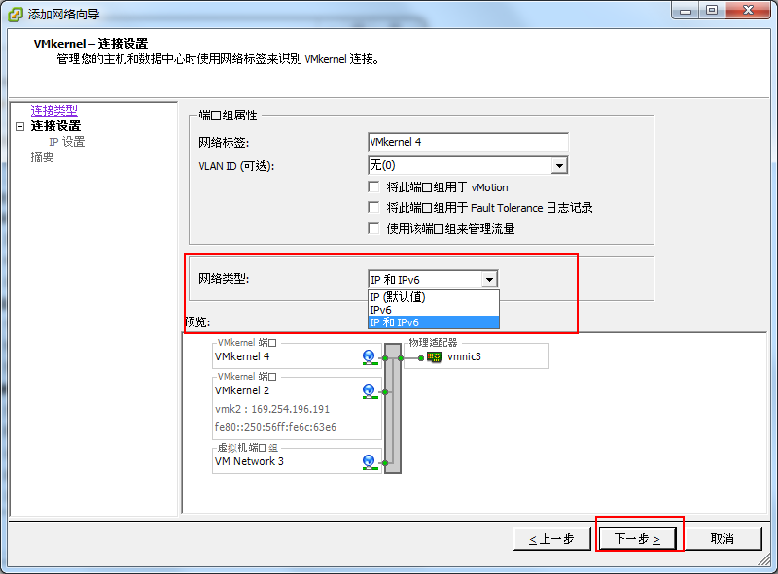
Task: Click the globe icon beside VMkernel 4
Action: pyautogui.click(x=368, y=358)
